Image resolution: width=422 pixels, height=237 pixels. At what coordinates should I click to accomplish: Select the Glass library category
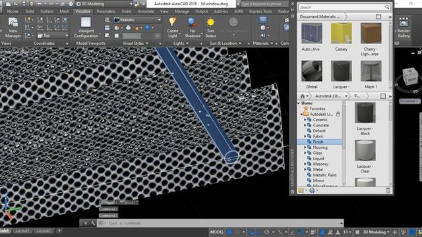pos(317,153)
